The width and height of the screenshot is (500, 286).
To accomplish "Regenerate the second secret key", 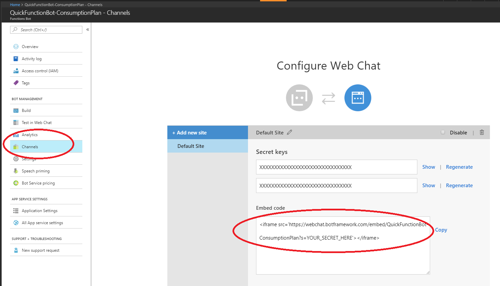I will pos(459,185).
